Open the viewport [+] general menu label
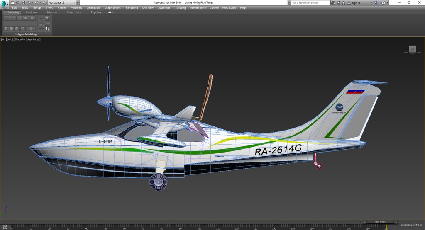 coord(3,39)
